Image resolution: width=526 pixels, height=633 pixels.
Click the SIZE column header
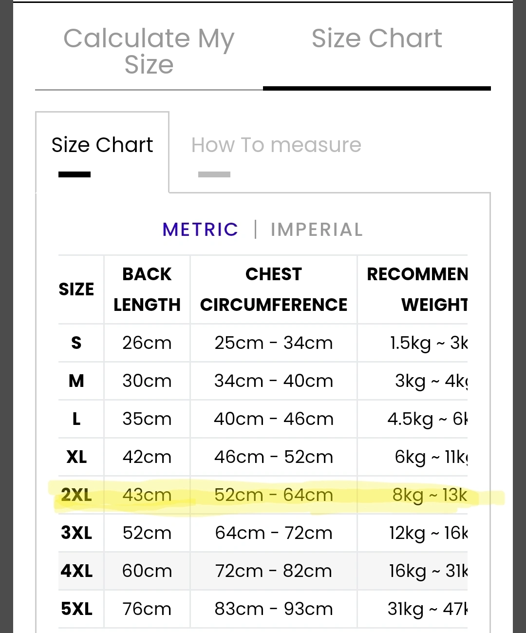click(76, 289)
